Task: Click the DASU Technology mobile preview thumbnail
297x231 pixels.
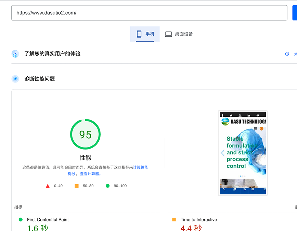Action: click(243, 153)
